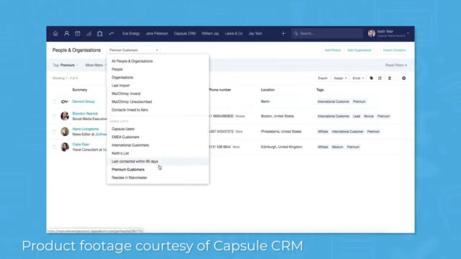
Task: Click the edit pencil icon in toolbar
Action: [x=380, y=78]
